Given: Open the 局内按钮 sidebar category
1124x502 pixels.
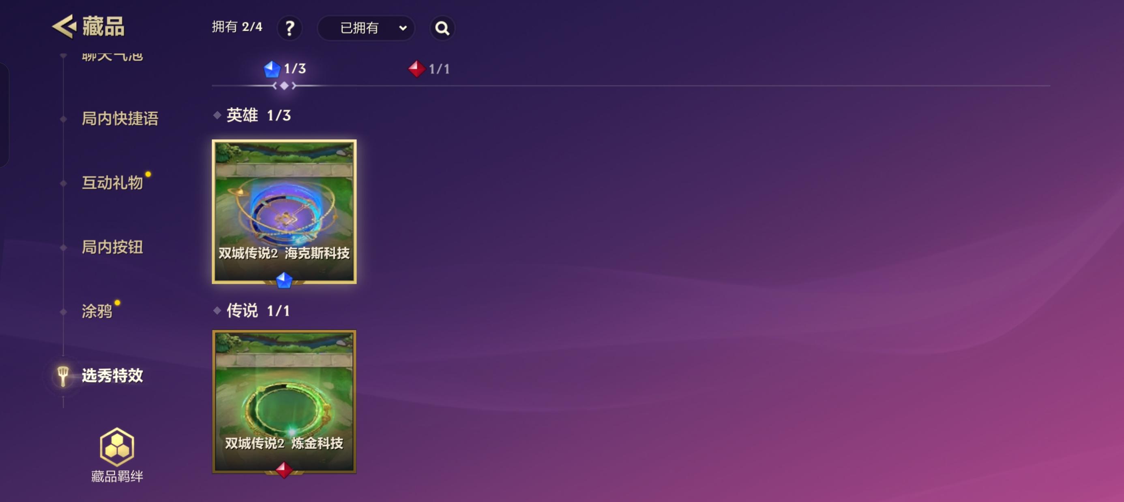Looking at the screenshot, I should (x=113, y=247).
